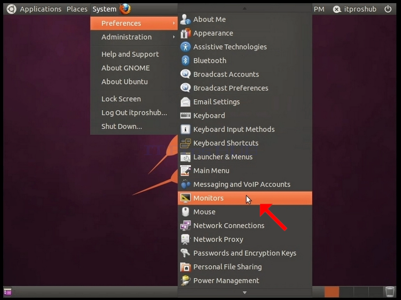Click the menu's bottom scroll-down arrow
The width and height of the screenshot is (401, 300).
245,292
